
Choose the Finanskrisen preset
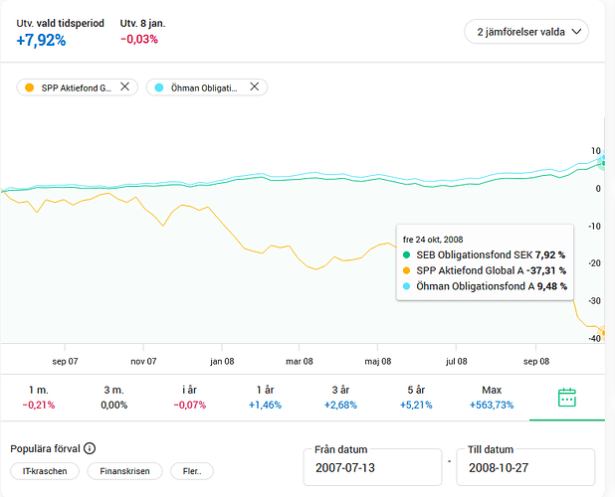click(x=124, y=471)
